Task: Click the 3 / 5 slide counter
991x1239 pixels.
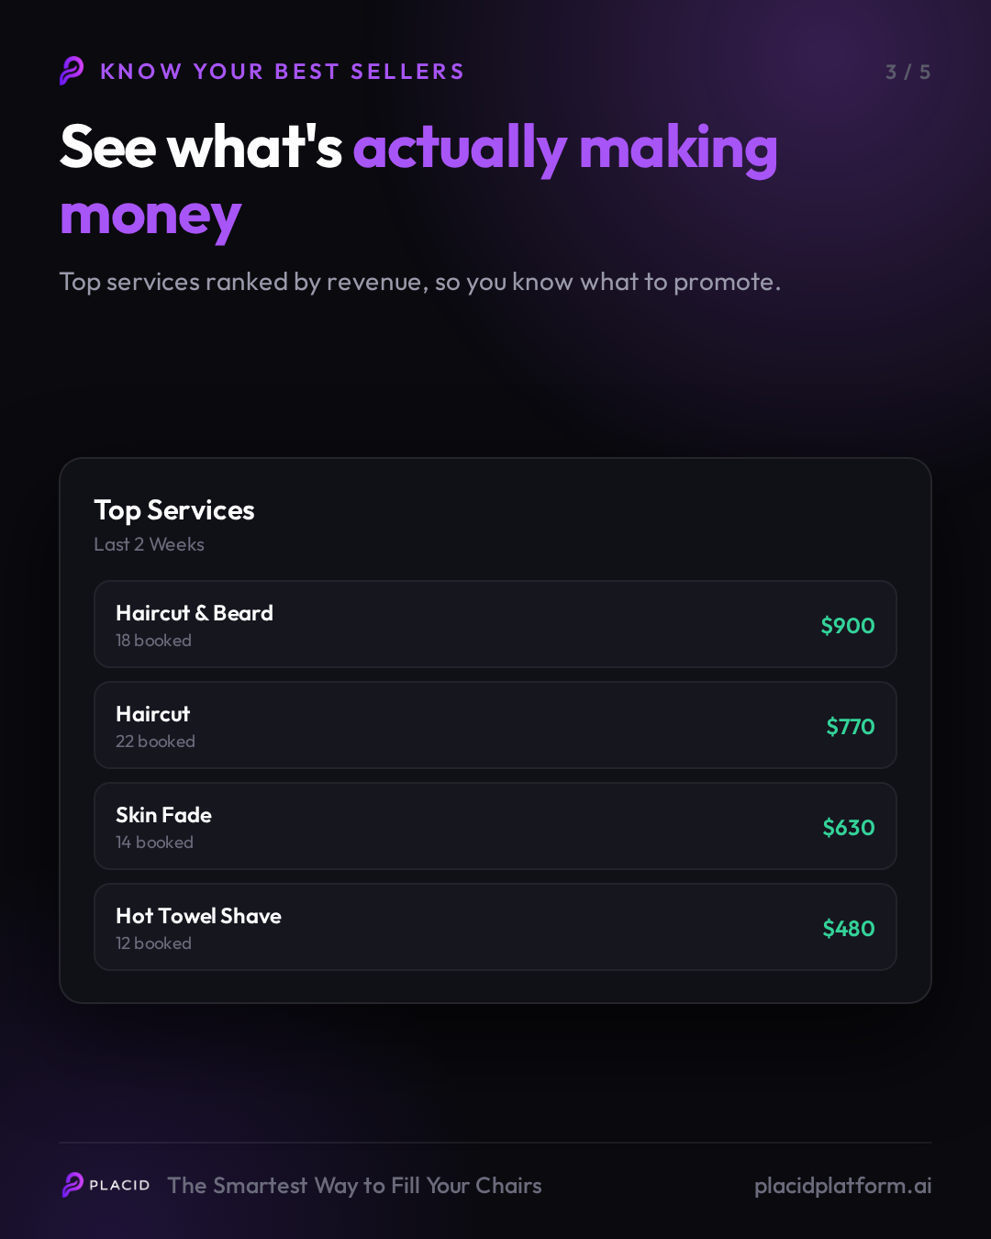Action: coord(908,72)
